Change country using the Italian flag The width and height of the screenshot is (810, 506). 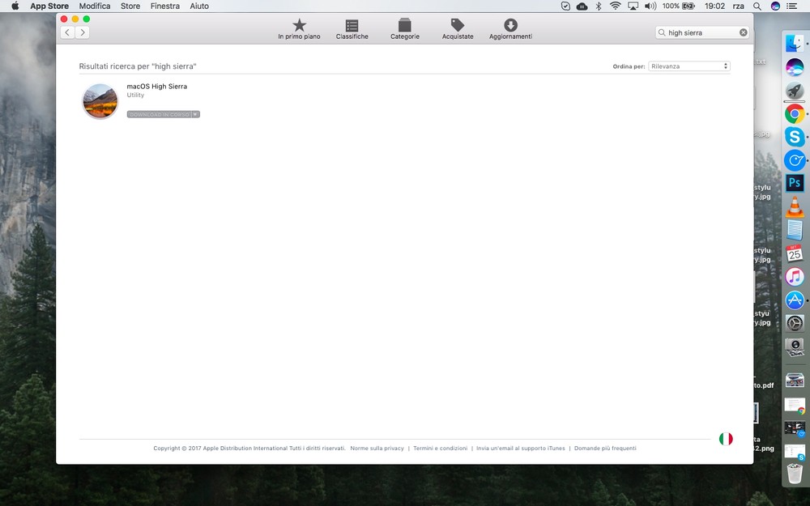tap(726, 439)
